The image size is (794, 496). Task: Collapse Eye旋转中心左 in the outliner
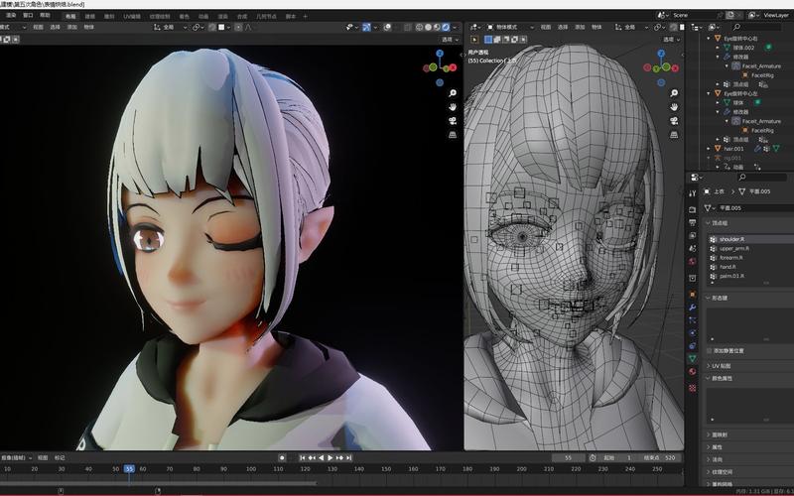coord(709,93)
